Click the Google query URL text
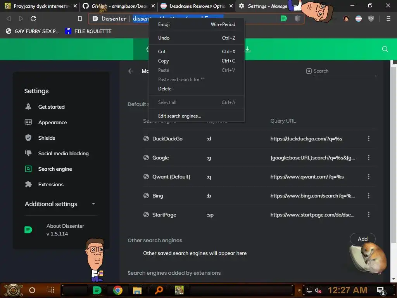This screenshot has height=298, width=397. point(312,158)
